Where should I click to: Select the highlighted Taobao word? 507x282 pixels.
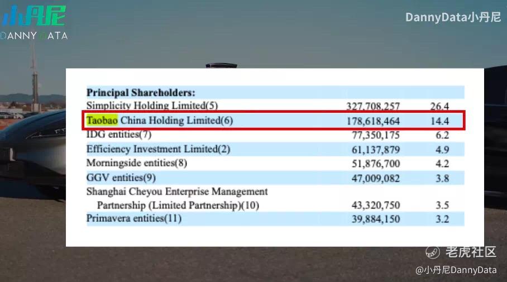[x=102, y=120]
